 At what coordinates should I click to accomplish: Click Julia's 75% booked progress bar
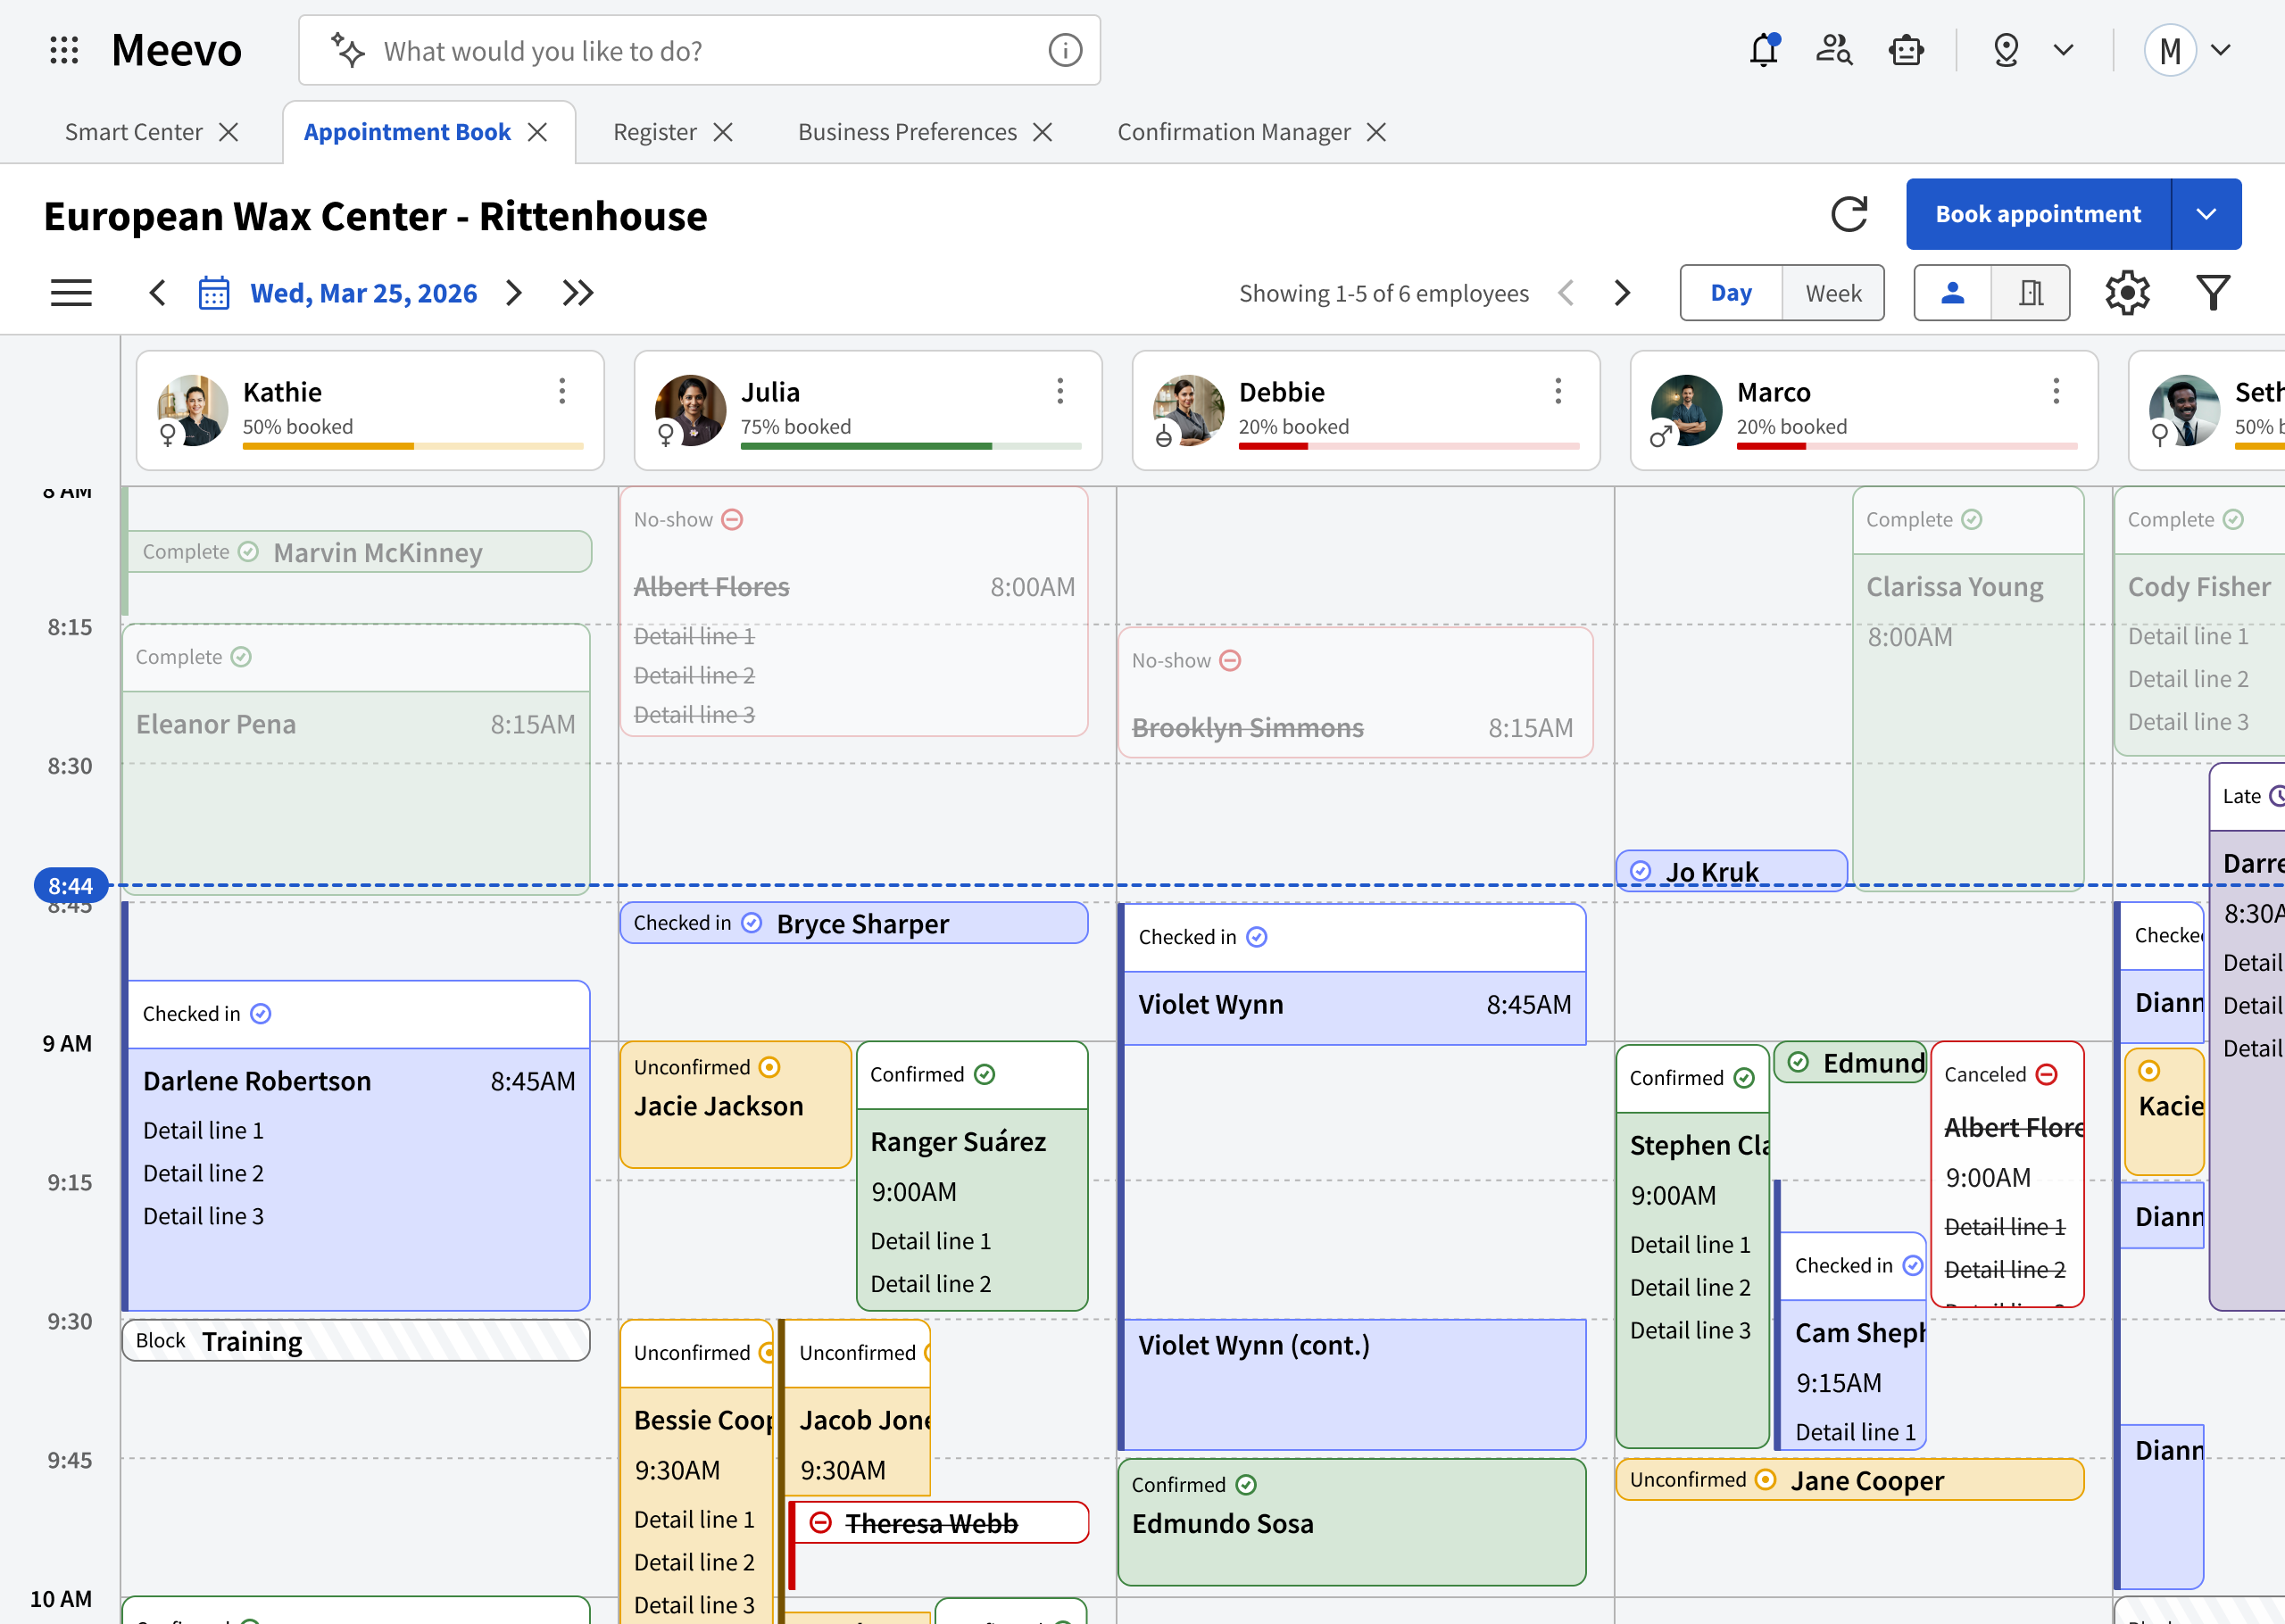pyautogui.click(x=911, y=446)
